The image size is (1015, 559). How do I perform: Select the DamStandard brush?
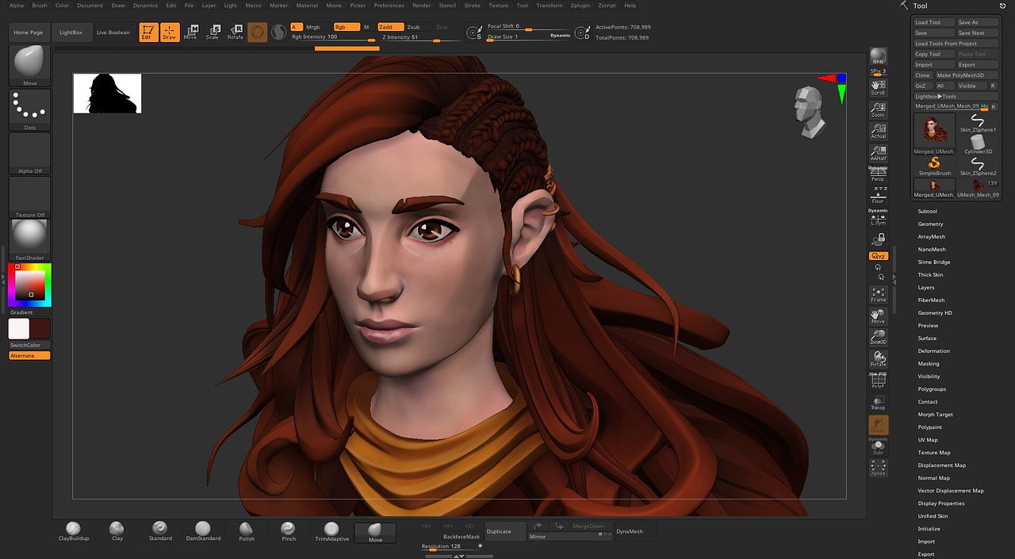point(203,531)
